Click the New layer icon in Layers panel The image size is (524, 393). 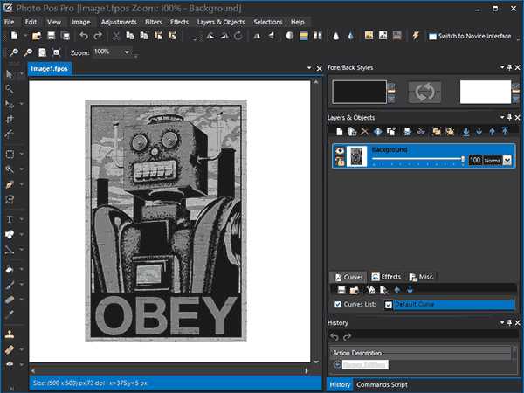pyautogui.click(x=339, y=132)
